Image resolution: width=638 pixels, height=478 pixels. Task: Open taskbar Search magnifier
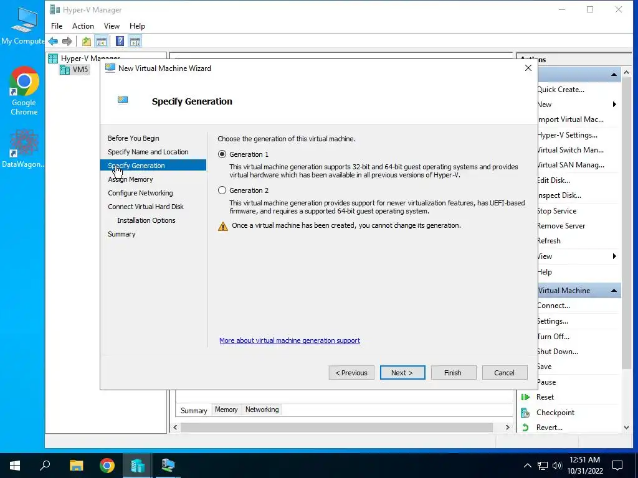point(45,466)
